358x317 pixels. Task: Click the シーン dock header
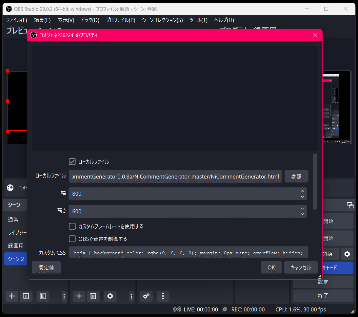click(x=14, y=205)
